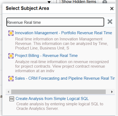Click the Select Subject Area dialog title
The height and width of the screenshot is (116, 118).
pos(27,8)
